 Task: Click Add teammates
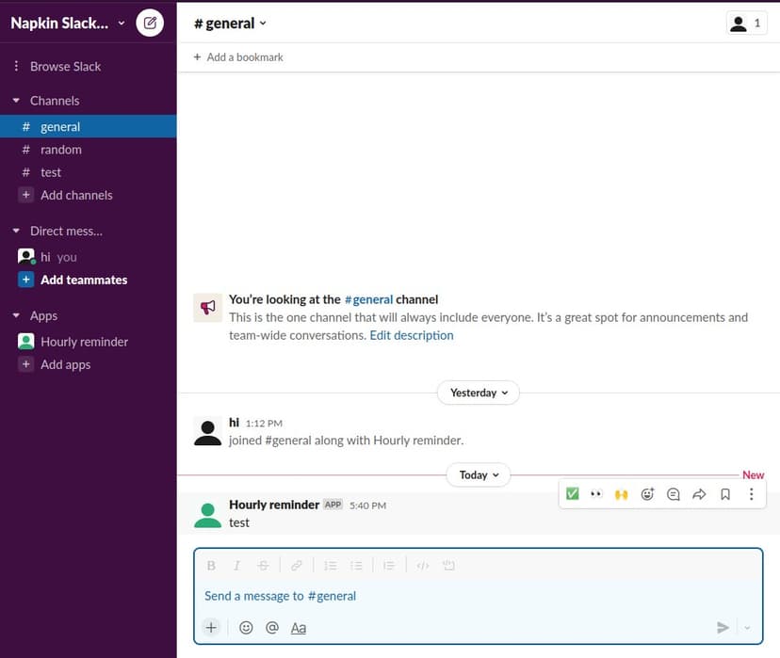[x=84, y=280]
